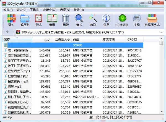The image size is (166, 122).
Task: Select the file icon of 编筐.mp3
Action: pyautogui.click(x=6, y=86)
